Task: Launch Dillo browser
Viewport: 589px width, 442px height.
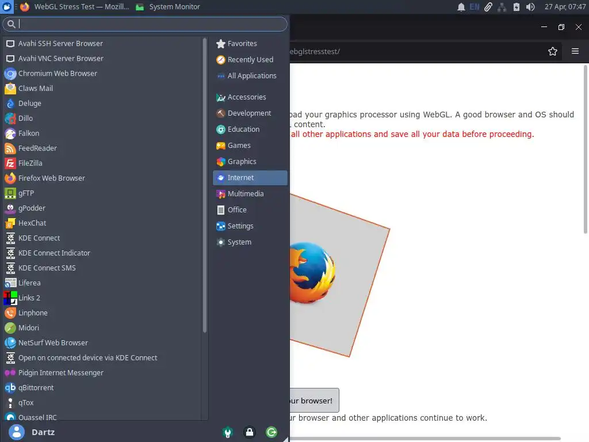Action: pyautogui.click(x=102, y=119)
